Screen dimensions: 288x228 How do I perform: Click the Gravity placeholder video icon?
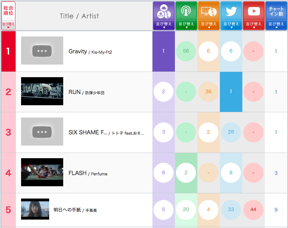coord(42,51)
